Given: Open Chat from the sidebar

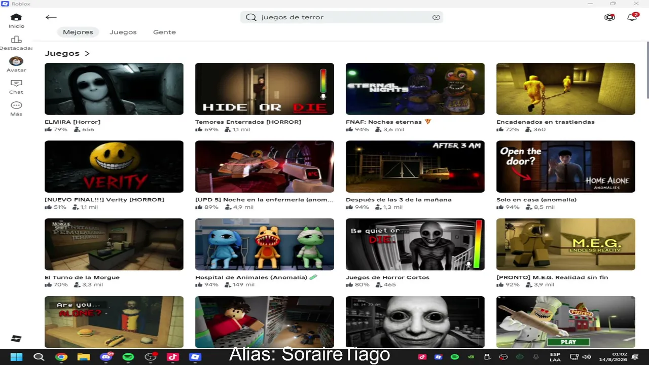Looking at the screenshot, I should (16, 87).
